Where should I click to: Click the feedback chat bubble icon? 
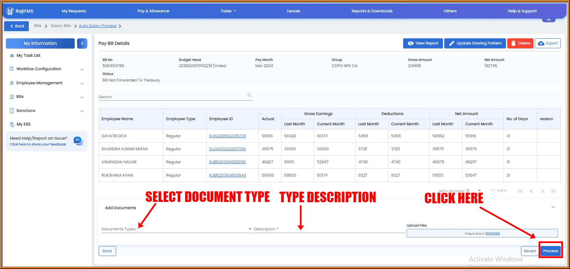tap(78, 141)
